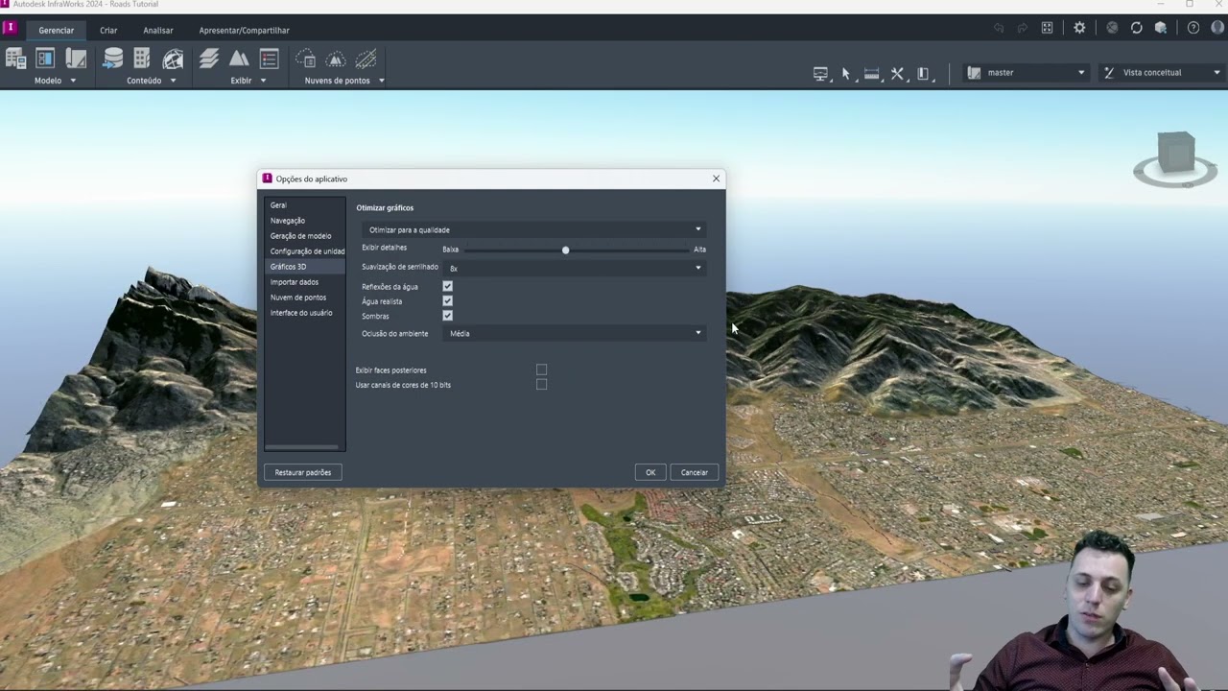Open the proposals drawing icon in the Modelo group
The height and width of the screenshot is (691, 1228).
[76, 59]
